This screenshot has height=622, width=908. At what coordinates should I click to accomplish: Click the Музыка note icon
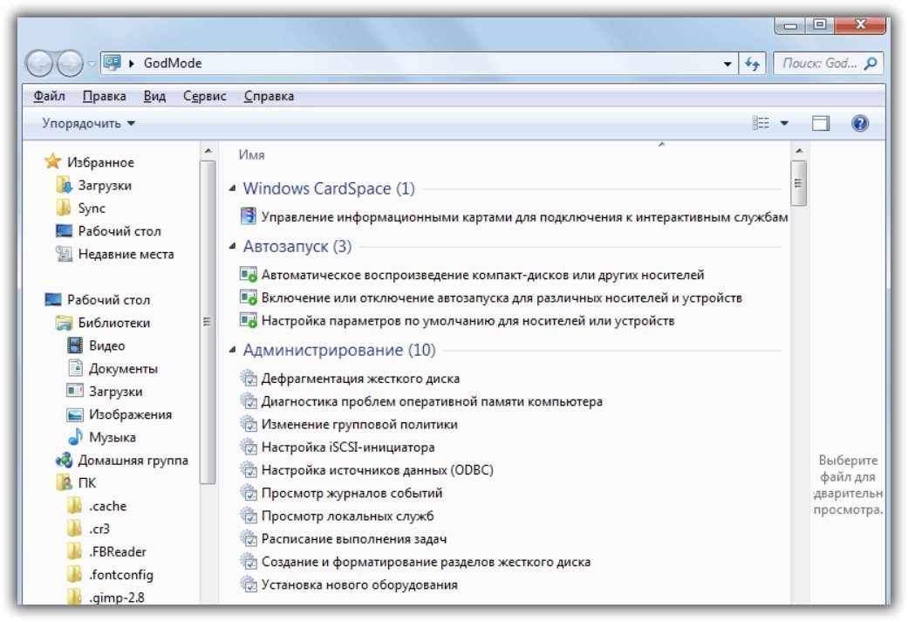click(x=75, y=437)
